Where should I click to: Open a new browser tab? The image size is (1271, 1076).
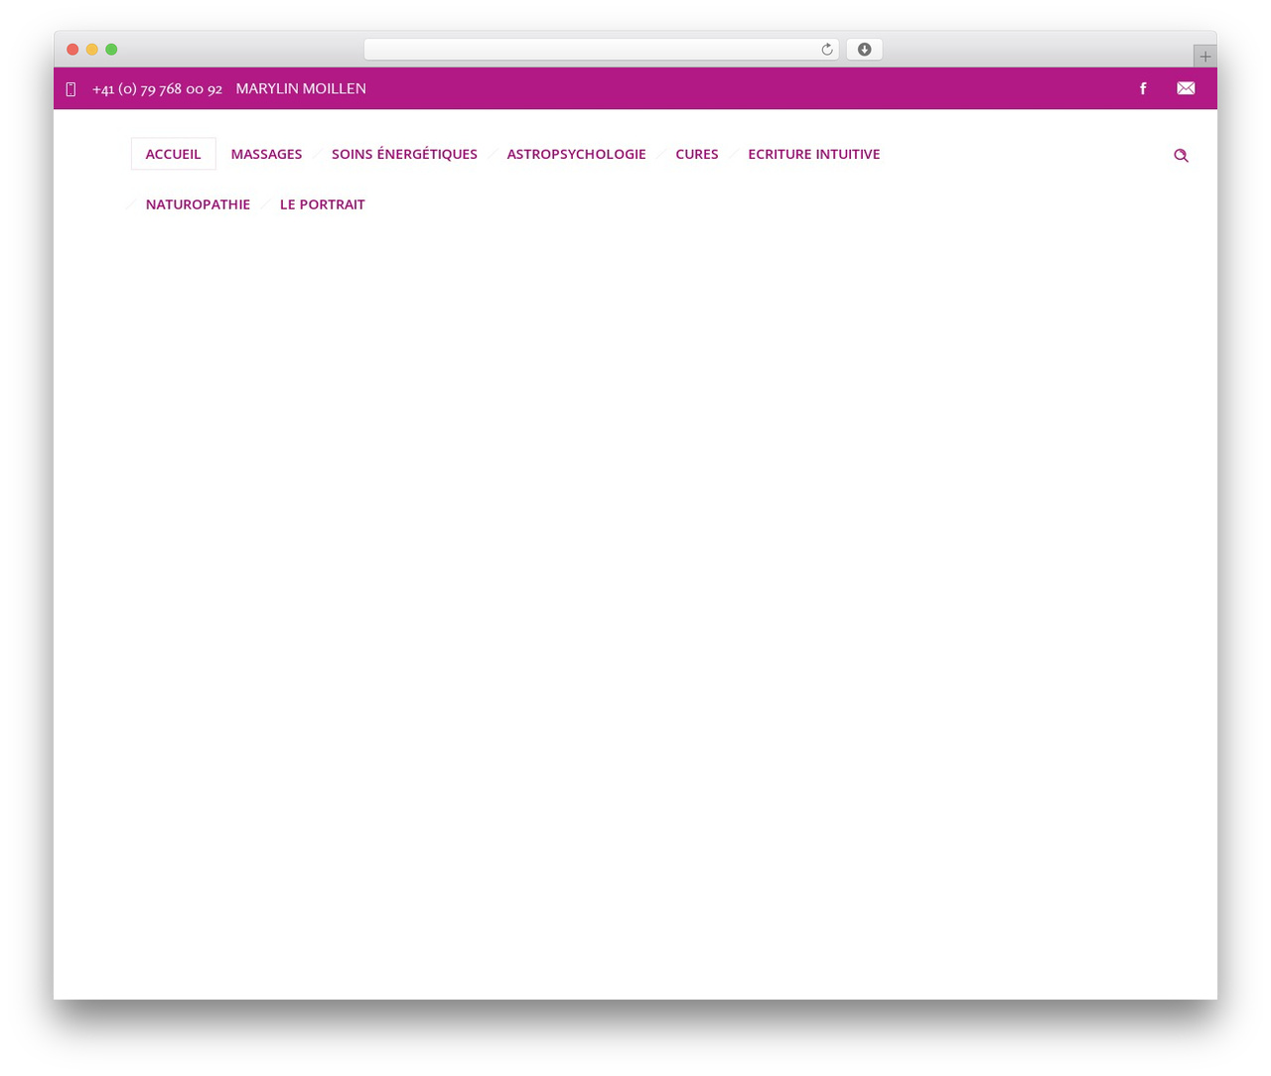[x=1204, y=57]
